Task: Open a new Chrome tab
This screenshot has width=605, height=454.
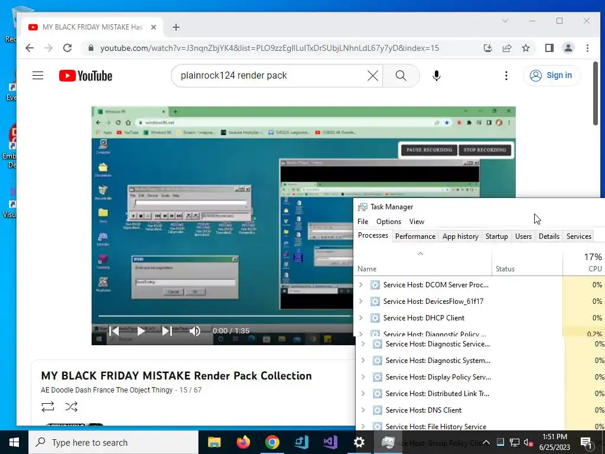Action: pyautogui.click(x=176, y=27)
